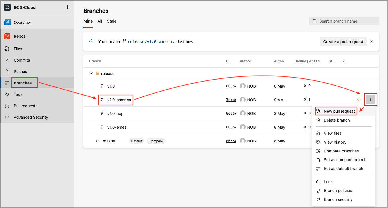Collapse the release folder chevron
Viewport: 388px width, 208px height.
(91, 74)
